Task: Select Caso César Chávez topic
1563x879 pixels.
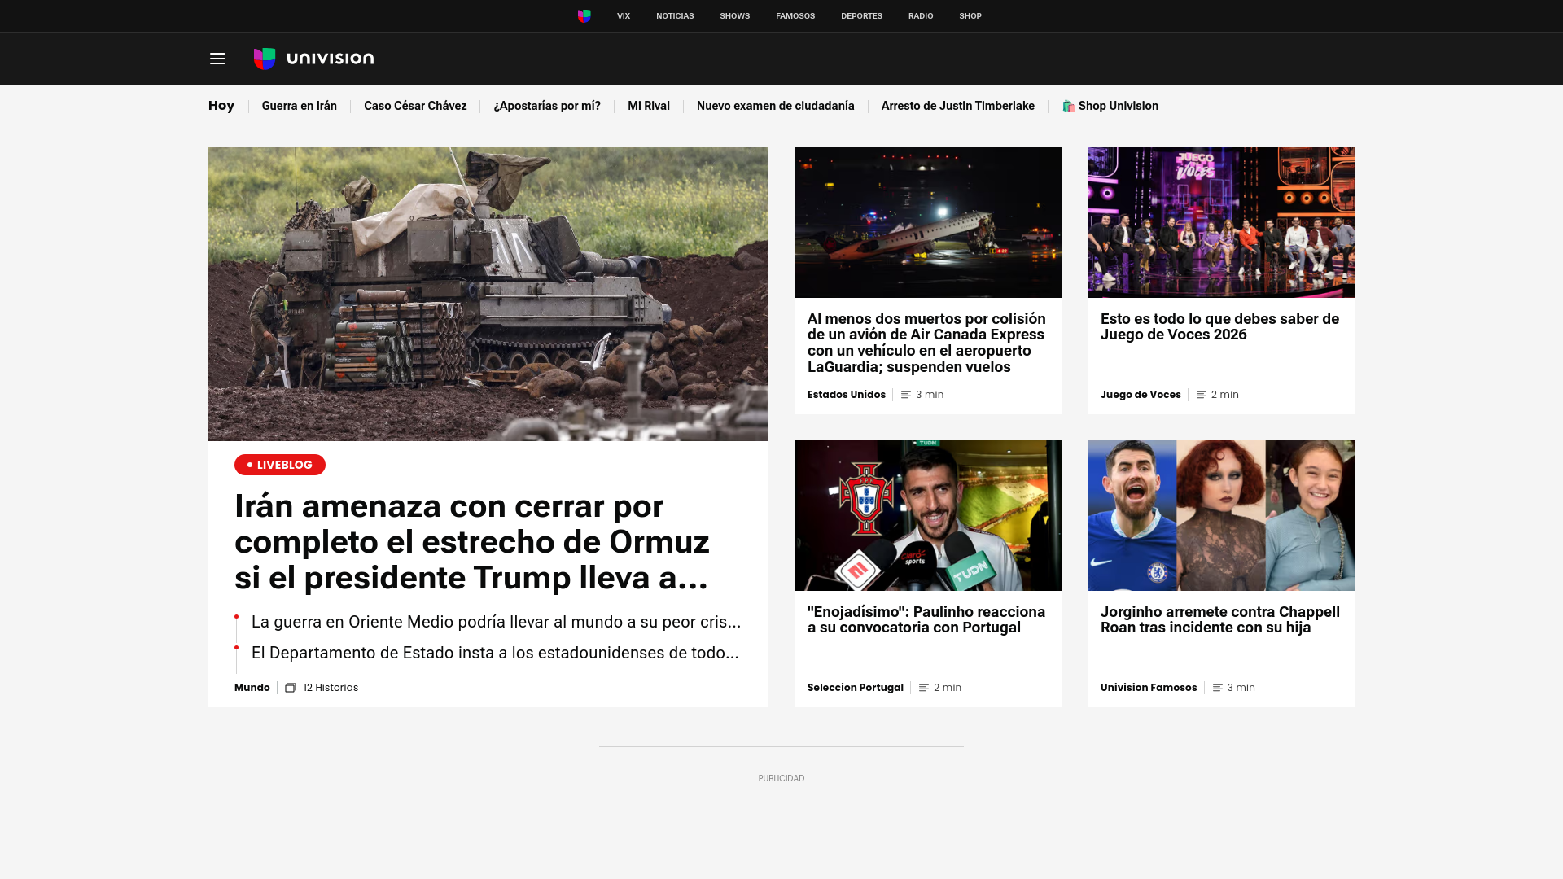Action: click(415, 106)
